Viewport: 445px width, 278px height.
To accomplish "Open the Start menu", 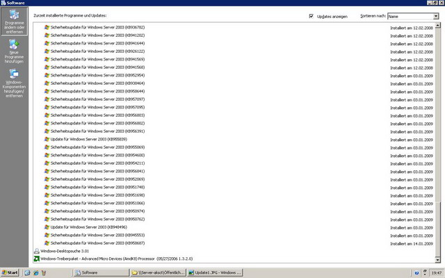I will click(x=10, y=272).
